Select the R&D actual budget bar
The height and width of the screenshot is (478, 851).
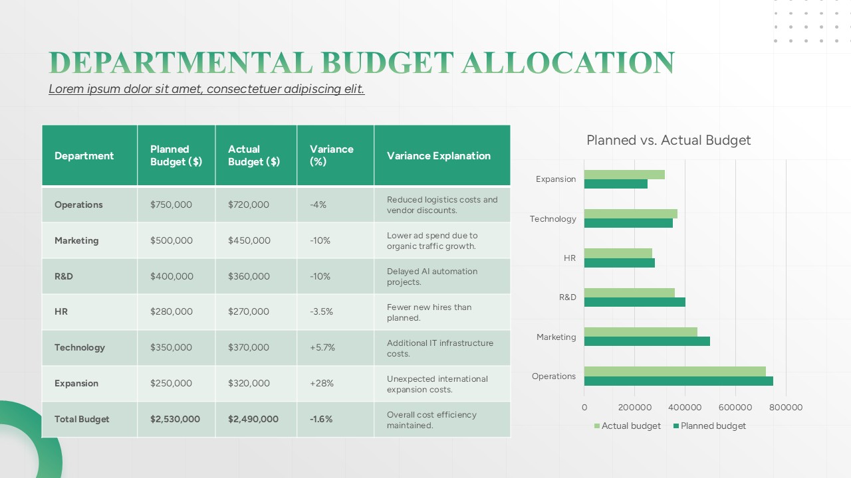pyautogui.click(x=630, y=293)
